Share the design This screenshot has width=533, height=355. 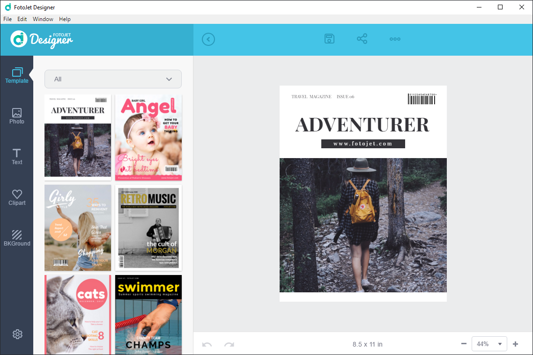362,39
